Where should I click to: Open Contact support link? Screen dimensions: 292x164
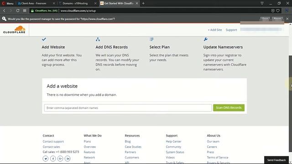(x=53, y=142)
